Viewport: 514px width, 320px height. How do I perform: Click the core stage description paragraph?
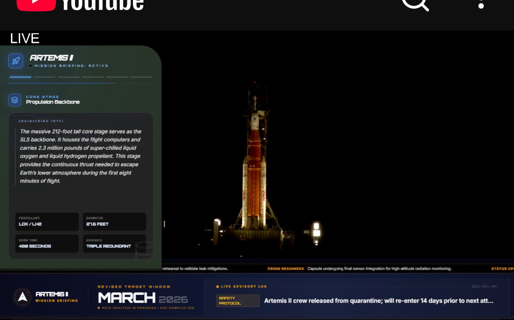coord(80,156)
